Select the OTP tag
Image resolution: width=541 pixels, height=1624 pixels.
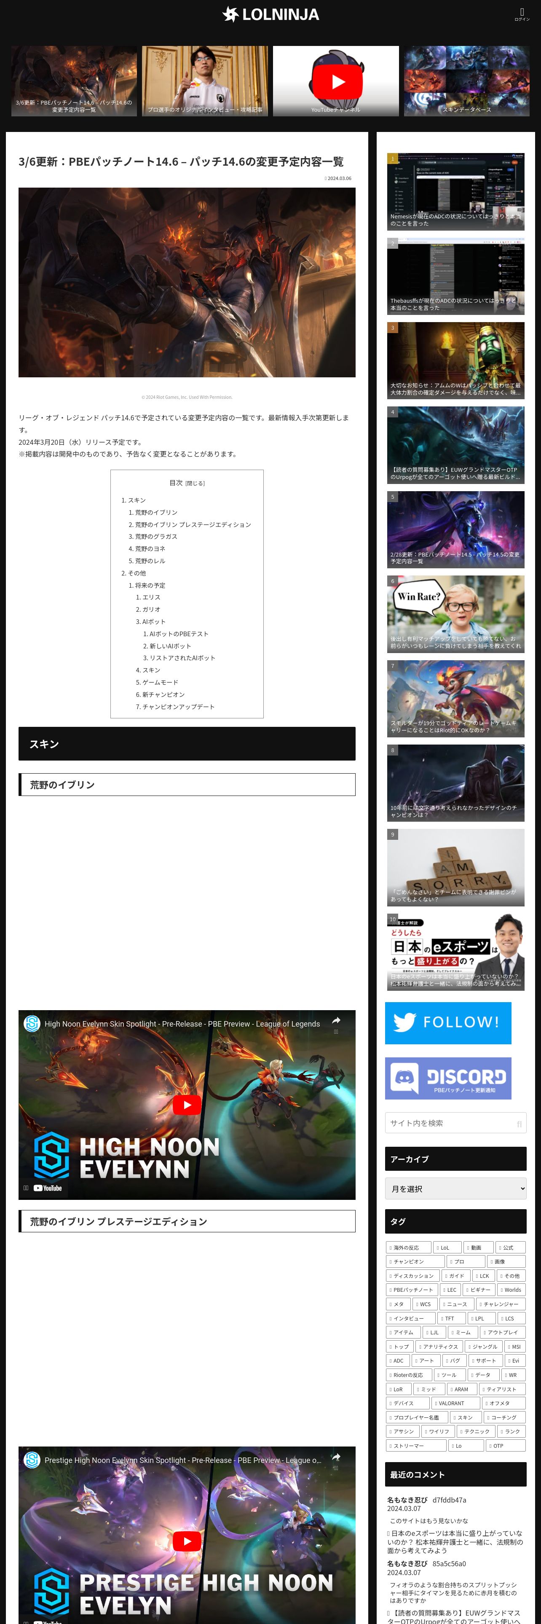coord(506,1446)
